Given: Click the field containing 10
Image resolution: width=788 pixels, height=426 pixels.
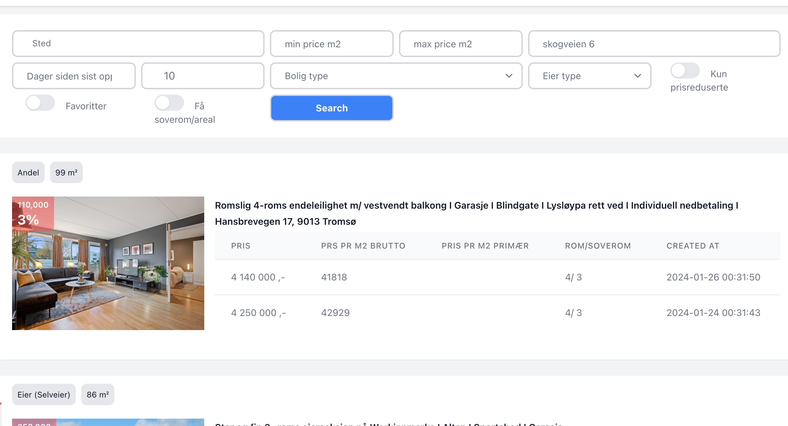Looking at the screenshot, I should tap(203, 76).
